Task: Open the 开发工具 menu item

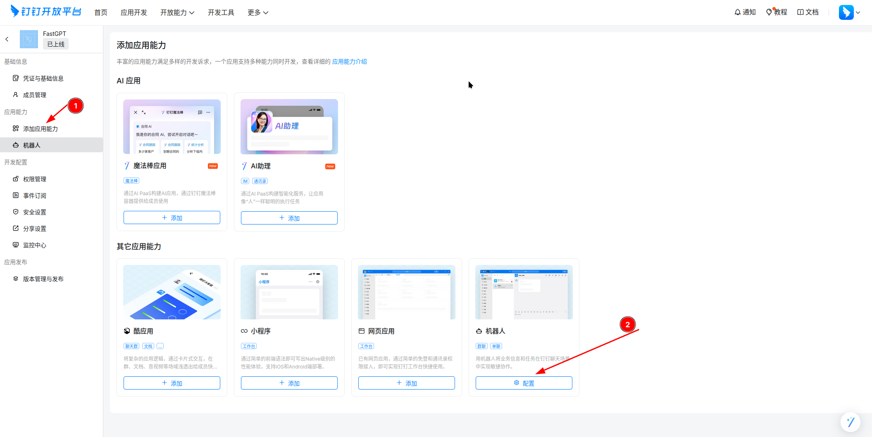Action: point(221,13)
